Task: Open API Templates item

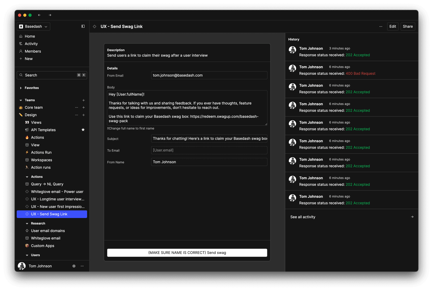Action: coord(52,130)
